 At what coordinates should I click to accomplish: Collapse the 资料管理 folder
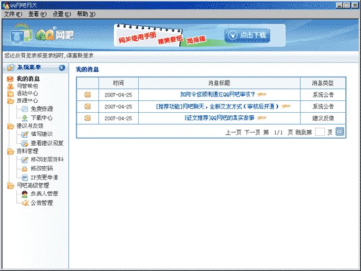tap(11, 151)
